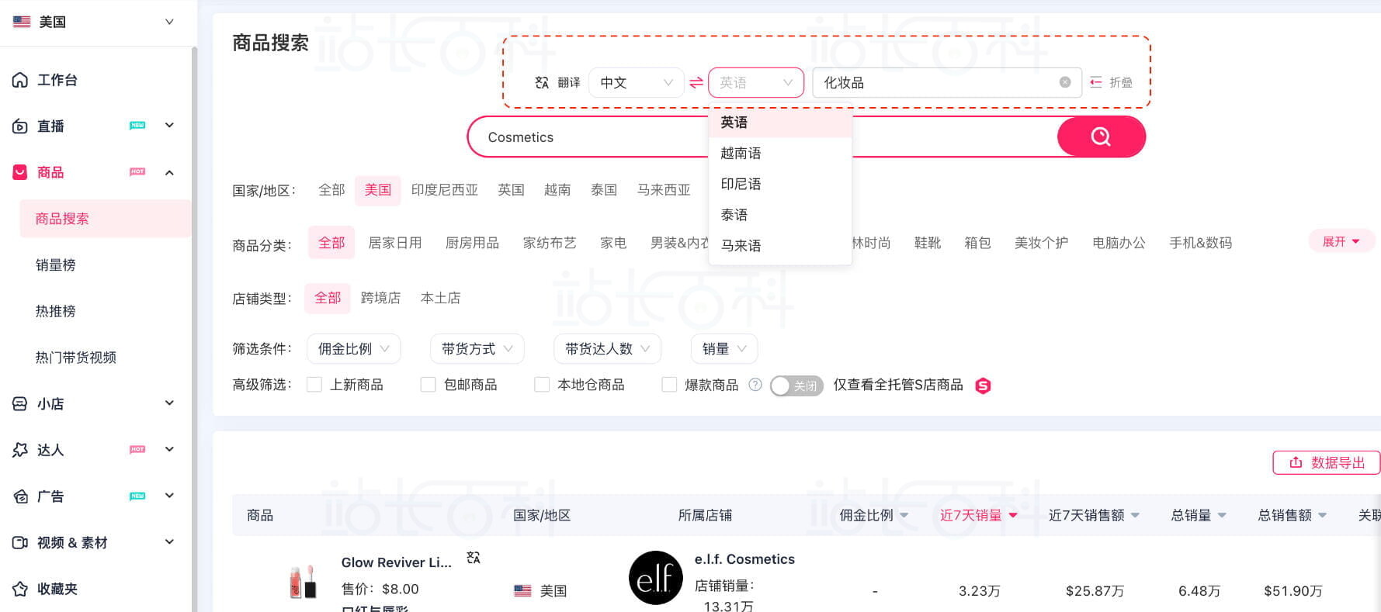Expand the 直播 sidebar menu chevron

[169, 126]
